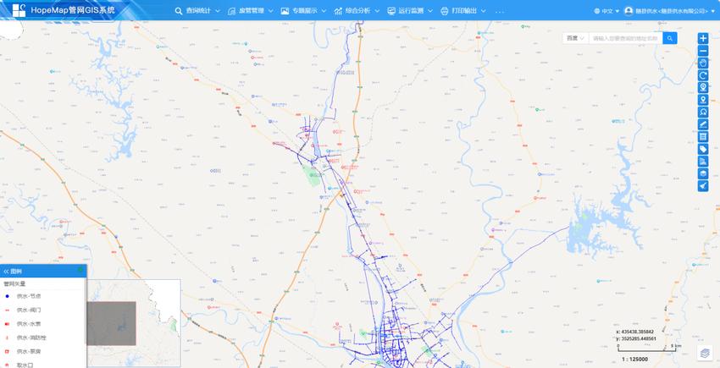Open the 中文 language dropdown
The image size is (720, 368).
click(x=606, y=11)
